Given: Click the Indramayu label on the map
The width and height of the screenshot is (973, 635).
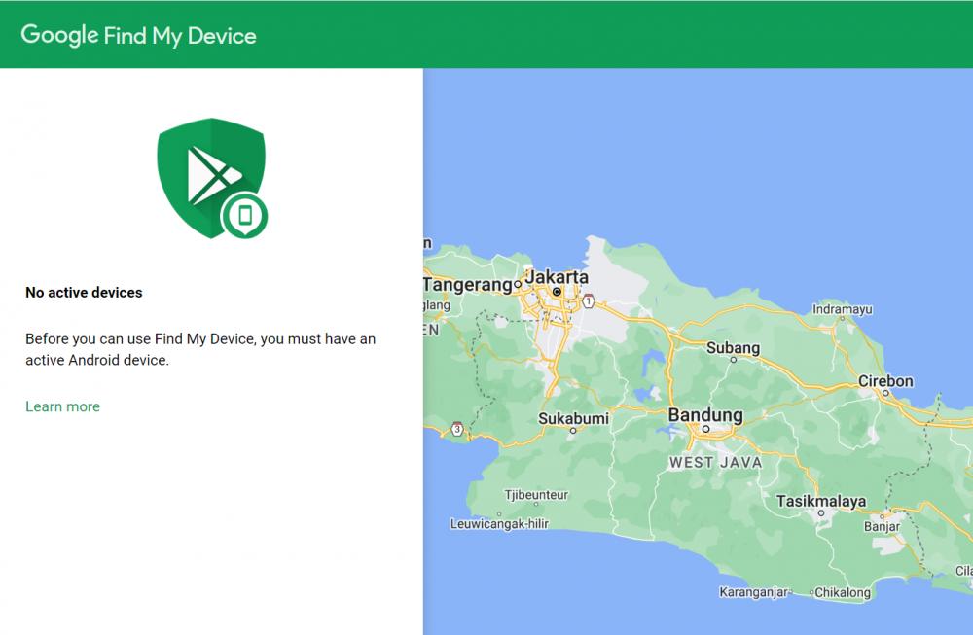Looking at the screenshot, I should (x=842, y=309).
